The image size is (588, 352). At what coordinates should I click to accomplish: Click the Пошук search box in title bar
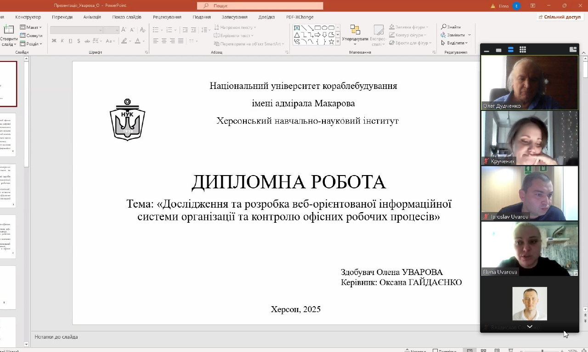coord(260,5)
